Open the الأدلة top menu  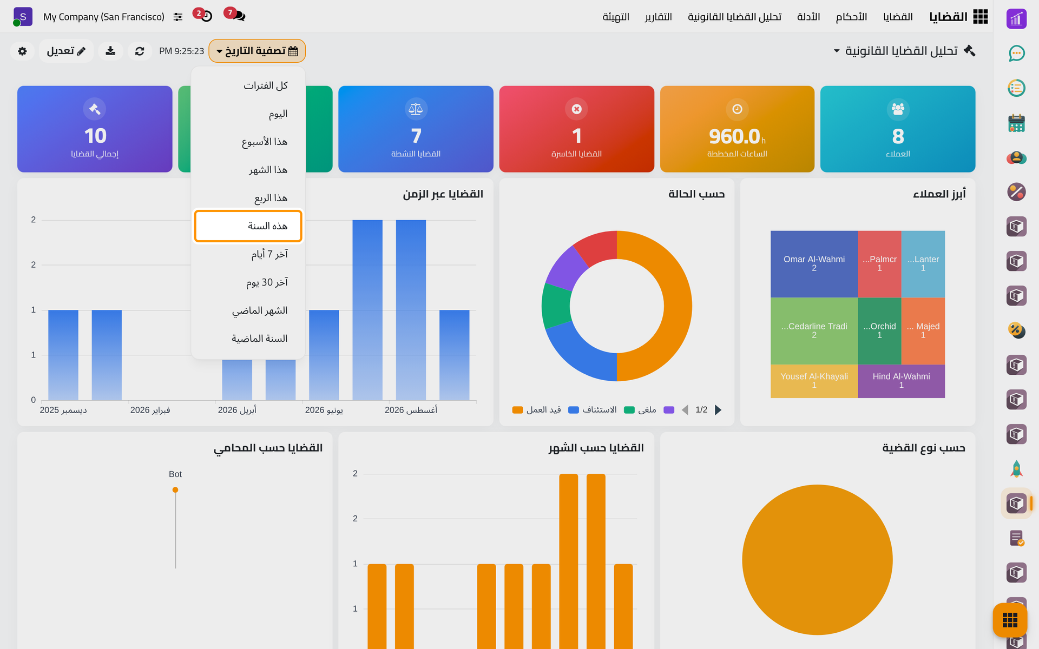click(808, 17)
